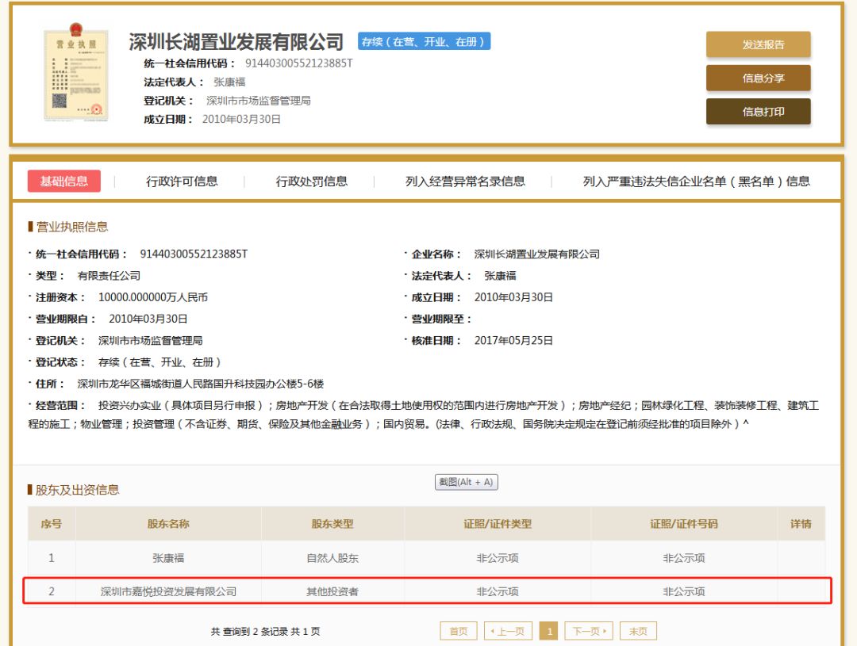Screen dimensions: 857x646
Task: Select page 1 in the pagination
Action: [x=550, y=631]
